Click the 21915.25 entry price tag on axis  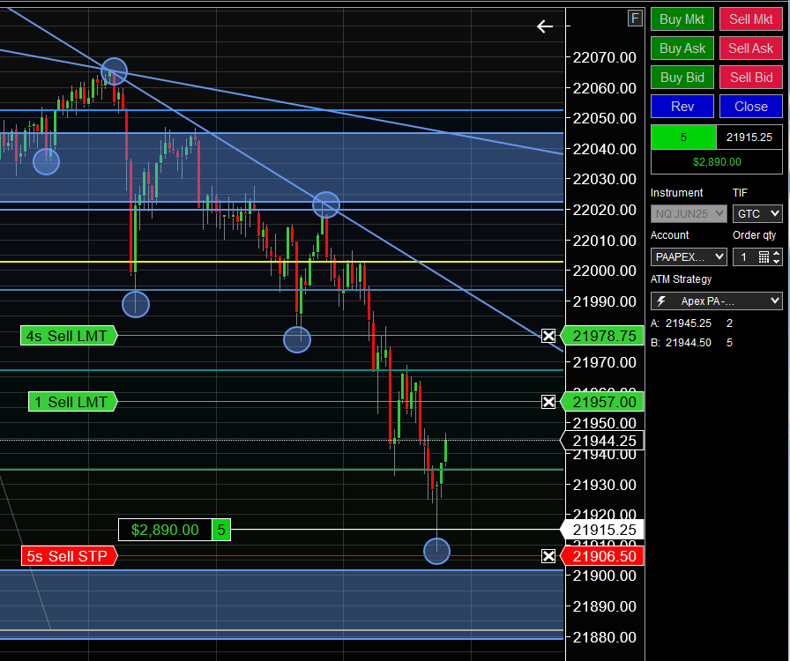tap(602, 530)
